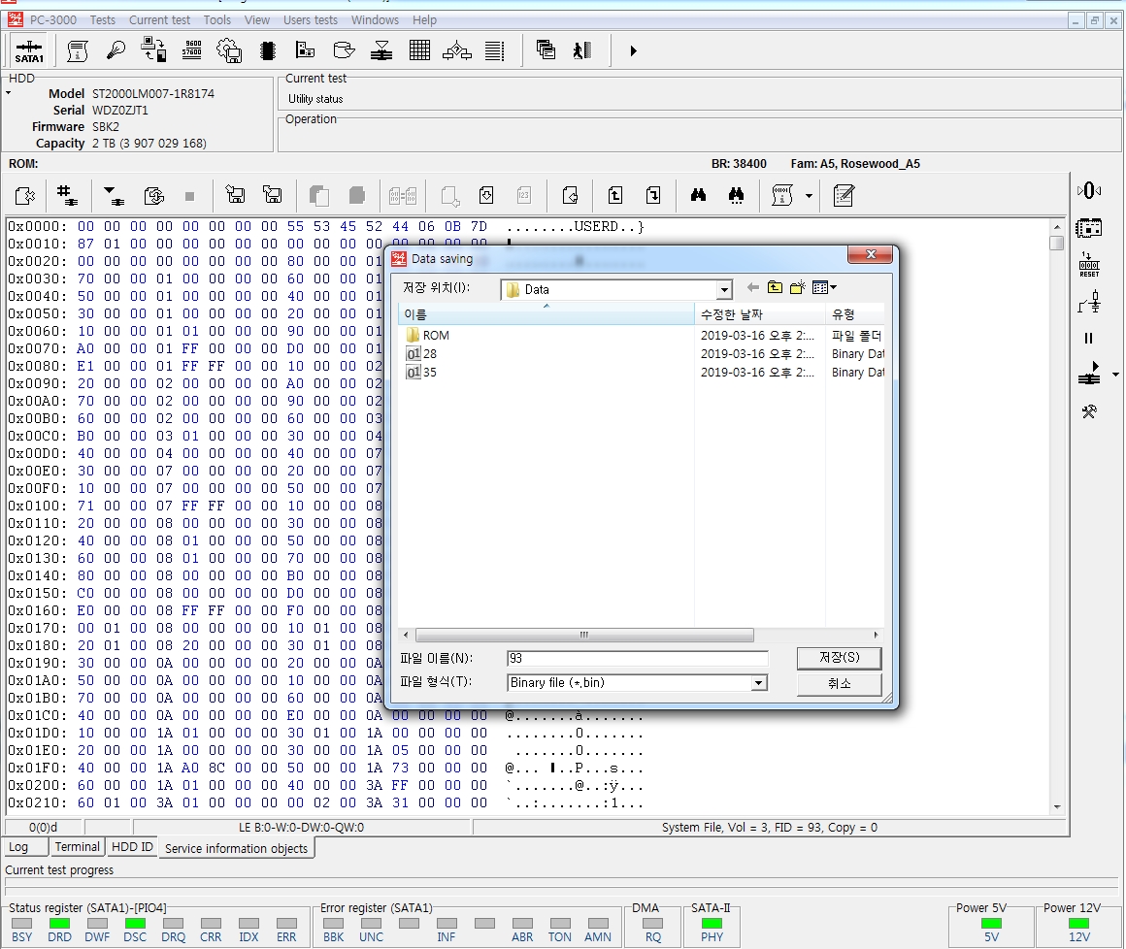The width and height of the screenshot is (1126, 949).
Task: Switch to the HDD ID tab
Action: pyautogui.click(x=132, y=847)
